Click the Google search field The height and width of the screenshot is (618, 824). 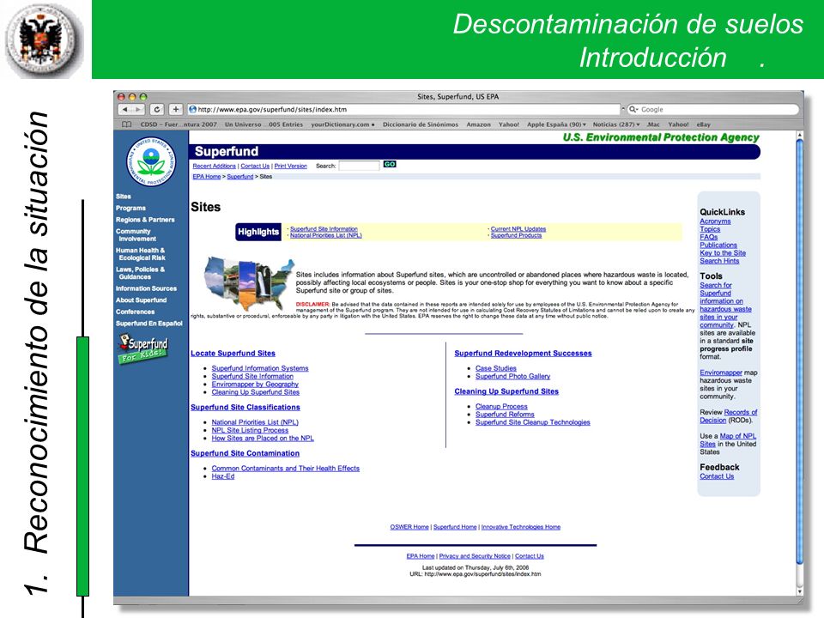(x=713, y=109)
